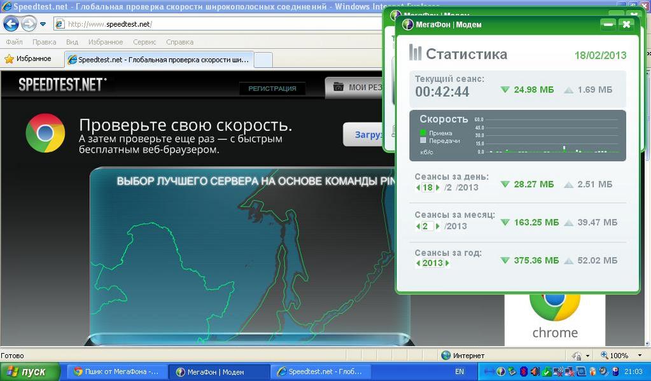Click the disconnected wireless network tray icon
This screenshot has height=381, width=651.
(x=559, y=371)
